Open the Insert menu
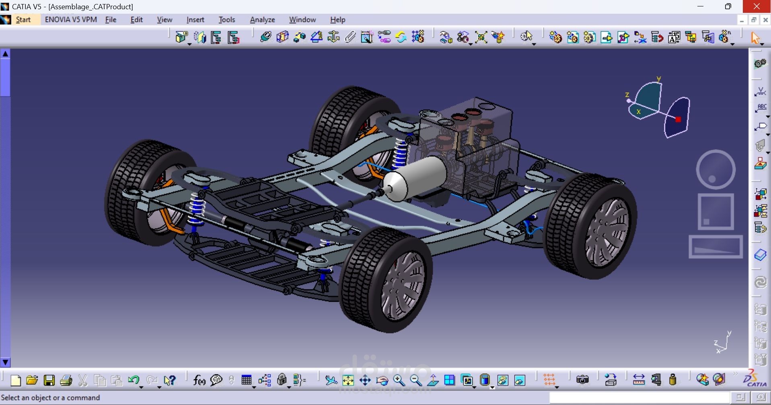This screenshot has height=405, width=771. pos(195,20)
